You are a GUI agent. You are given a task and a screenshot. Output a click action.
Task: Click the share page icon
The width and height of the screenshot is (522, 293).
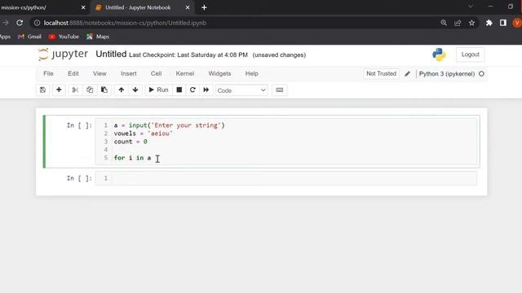pyautogui.click(x=458, y=23)
